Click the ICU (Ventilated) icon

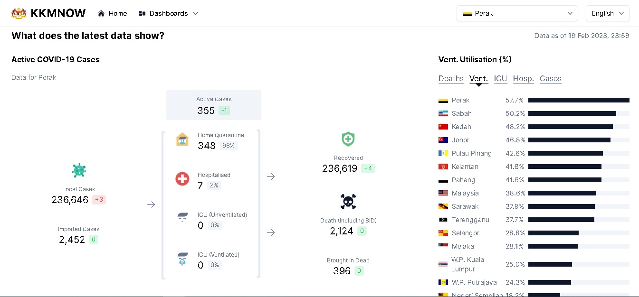coord(182,259)
